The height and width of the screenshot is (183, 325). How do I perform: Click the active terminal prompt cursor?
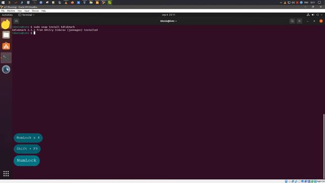(x=35, y=33)
